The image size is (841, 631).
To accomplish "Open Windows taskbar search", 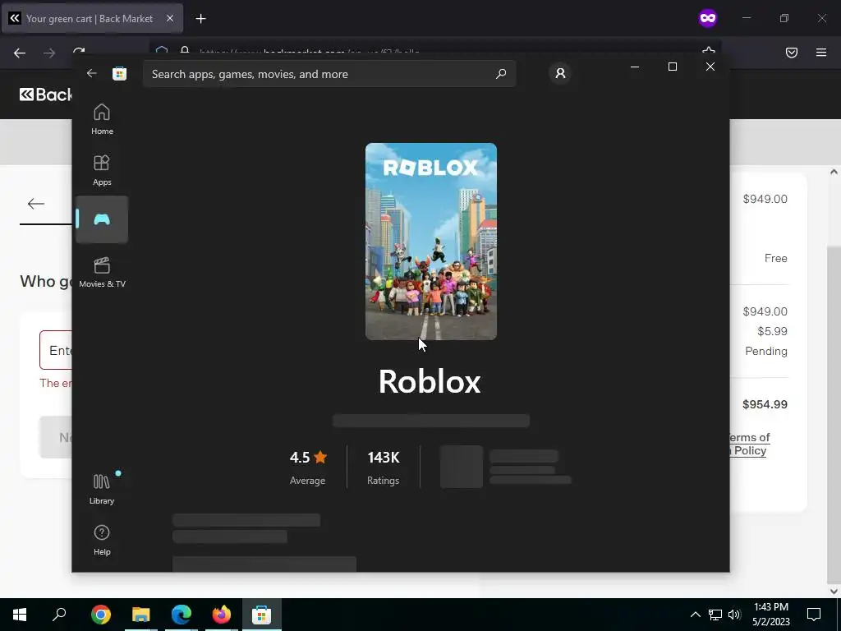I will click(x=59, y=615).
